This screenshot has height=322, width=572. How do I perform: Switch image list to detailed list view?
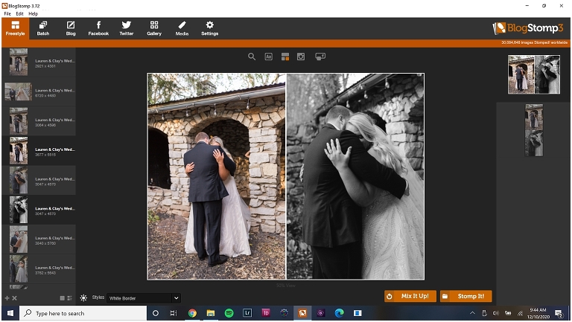(x=70, y=298)
